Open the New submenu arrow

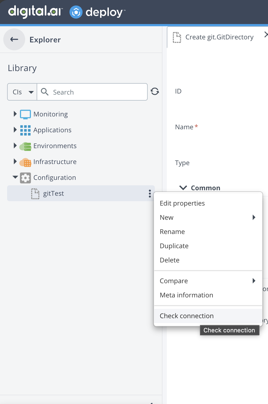[254, 217]
